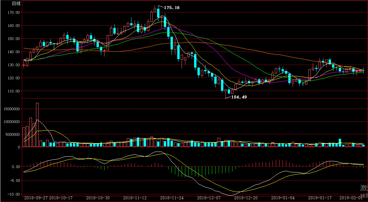Click the 0.00 MACD axis label
368x202 pixels.
pyautogui.click(x=15, y=167)
